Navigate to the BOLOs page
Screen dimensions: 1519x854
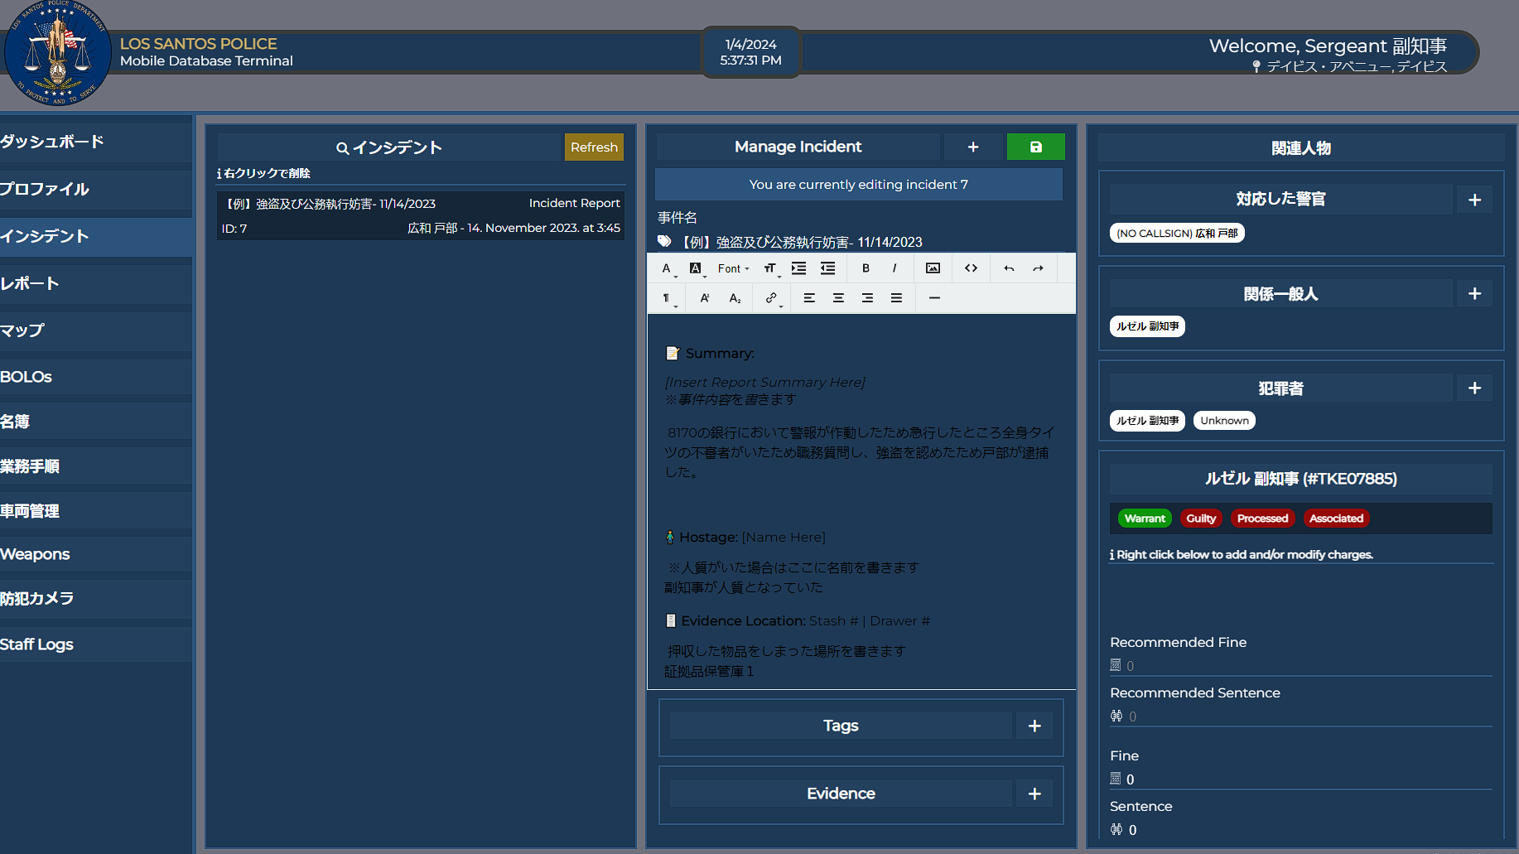click(27, 376)
